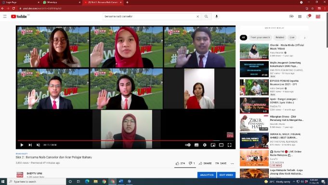Play the video
The image size is (328, 185).
(22, 145)
